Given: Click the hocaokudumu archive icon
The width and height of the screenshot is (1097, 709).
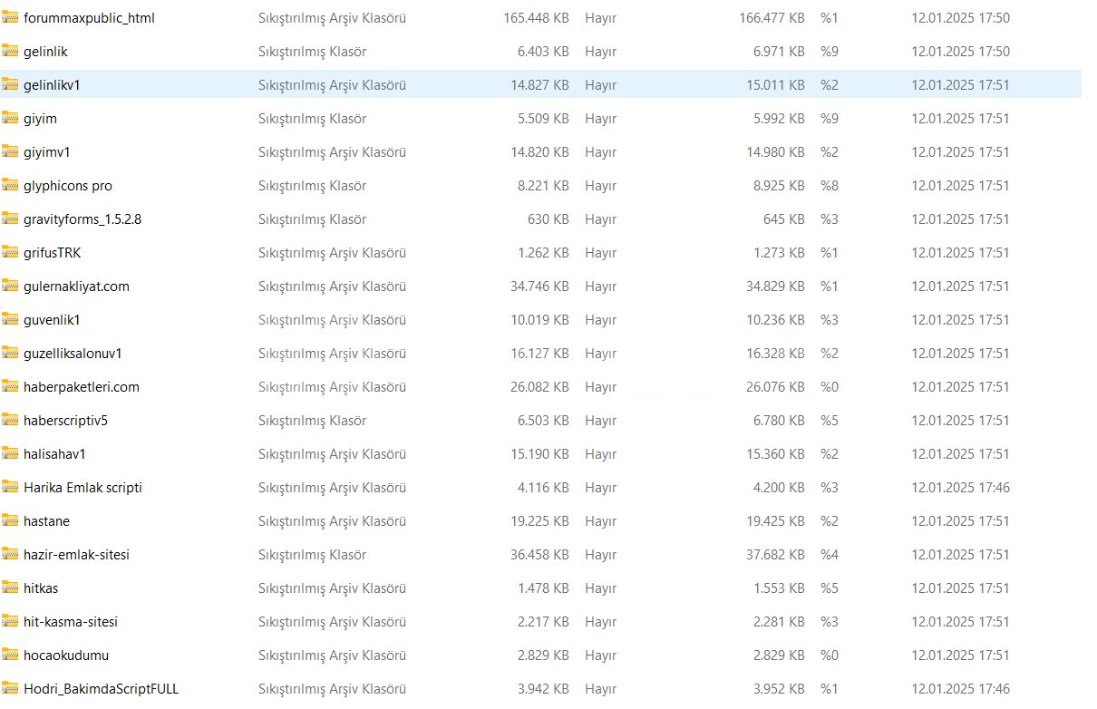Looking at the screenshot, I should (x=10, y=655).
